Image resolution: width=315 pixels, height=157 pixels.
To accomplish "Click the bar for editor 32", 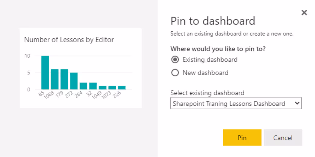I will (x=93, y=86).
